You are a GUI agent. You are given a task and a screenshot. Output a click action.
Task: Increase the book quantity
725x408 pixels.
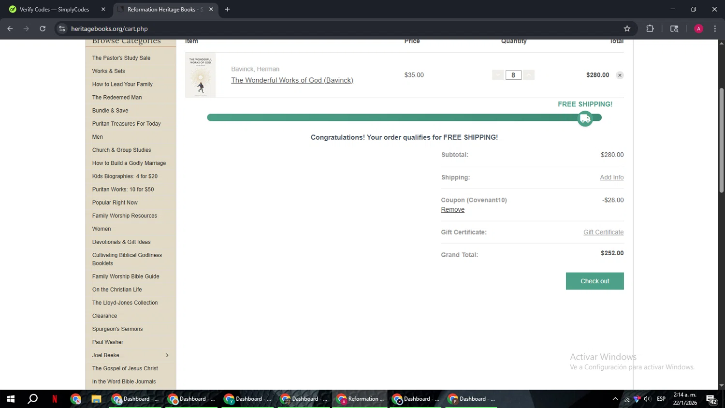tap(529, 75)
